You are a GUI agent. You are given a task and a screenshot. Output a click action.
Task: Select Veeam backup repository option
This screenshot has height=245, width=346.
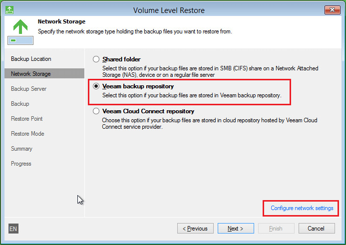[x=96, y=86]
